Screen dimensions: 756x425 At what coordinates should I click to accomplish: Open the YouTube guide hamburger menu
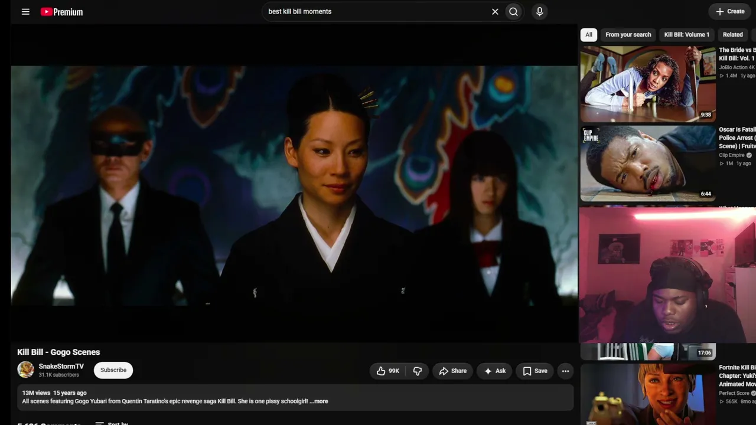pos(25,12)
